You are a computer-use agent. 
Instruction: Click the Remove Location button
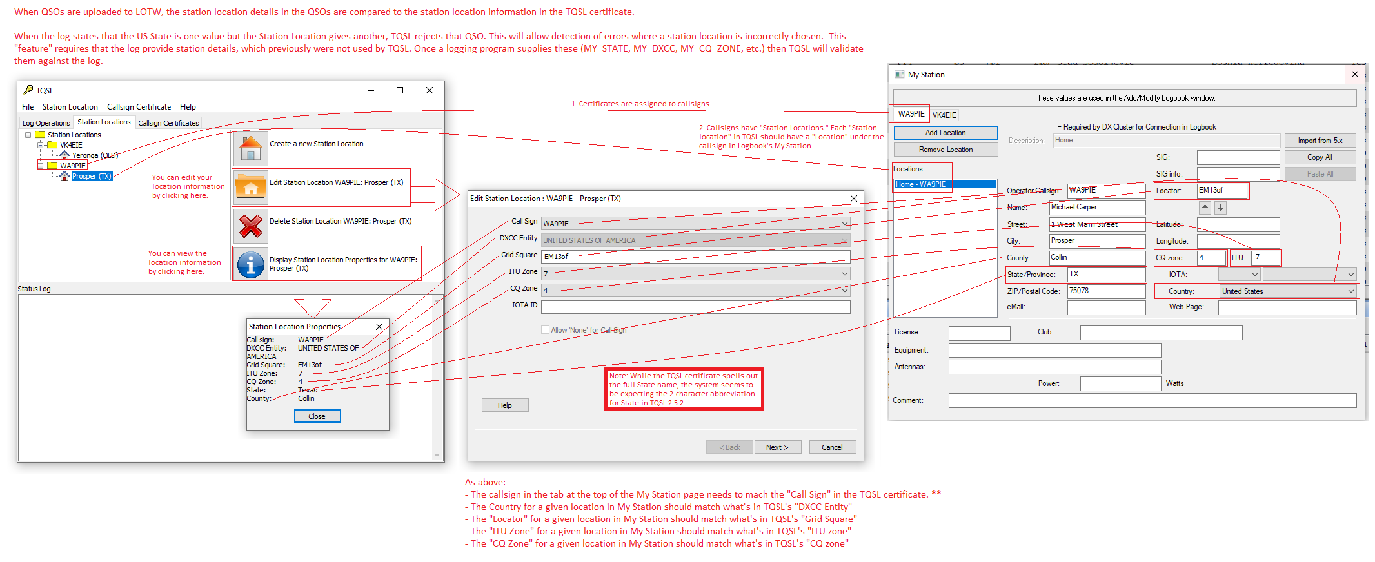[x=945, y=150]
